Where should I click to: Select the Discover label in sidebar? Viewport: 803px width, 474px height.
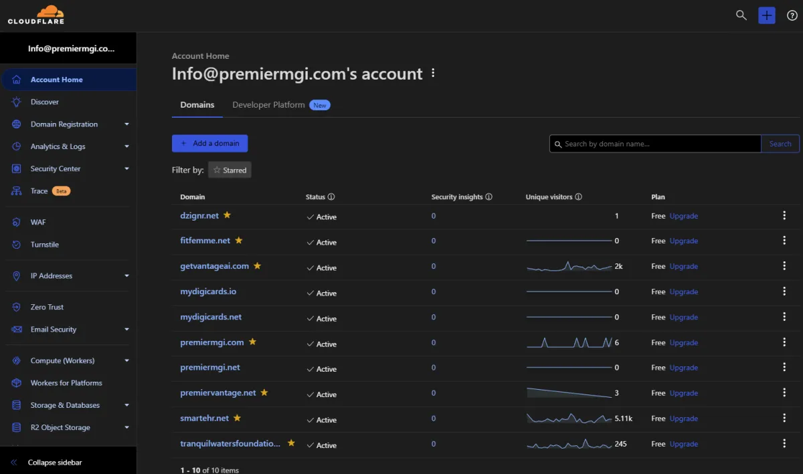[45, 102]
